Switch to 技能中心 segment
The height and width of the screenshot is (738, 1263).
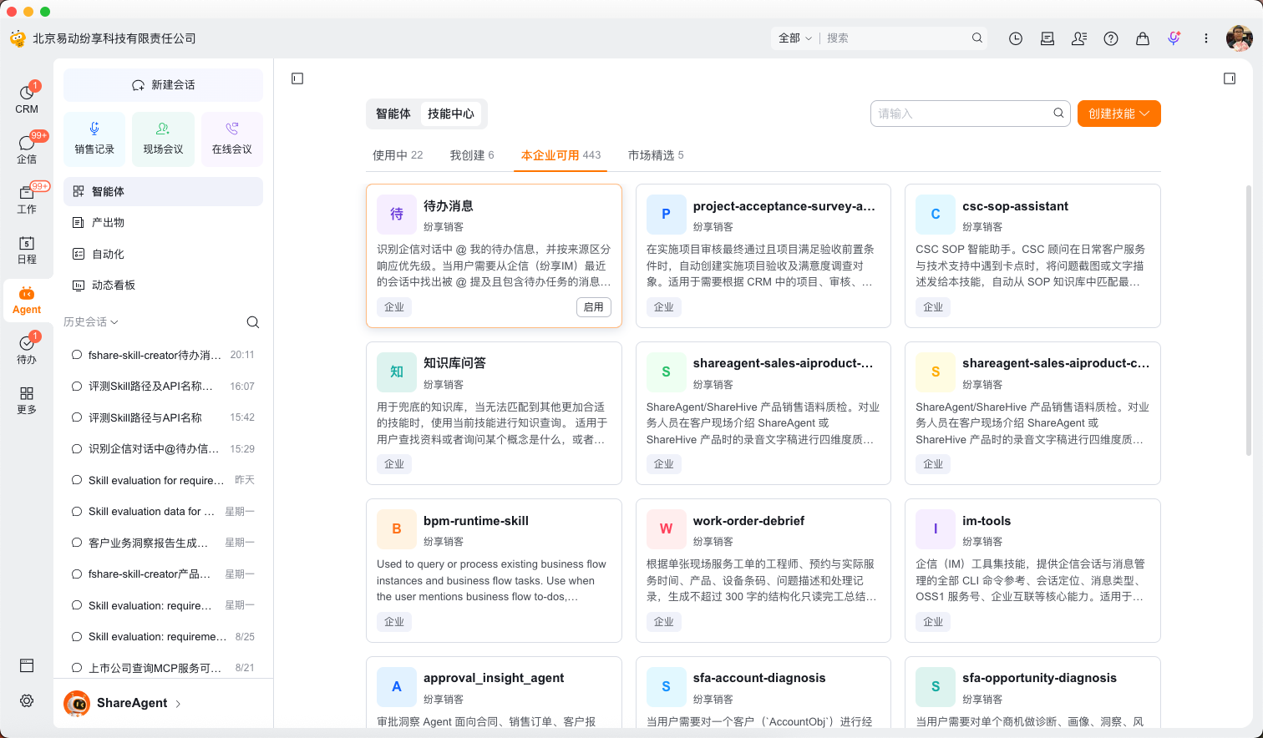451,114
